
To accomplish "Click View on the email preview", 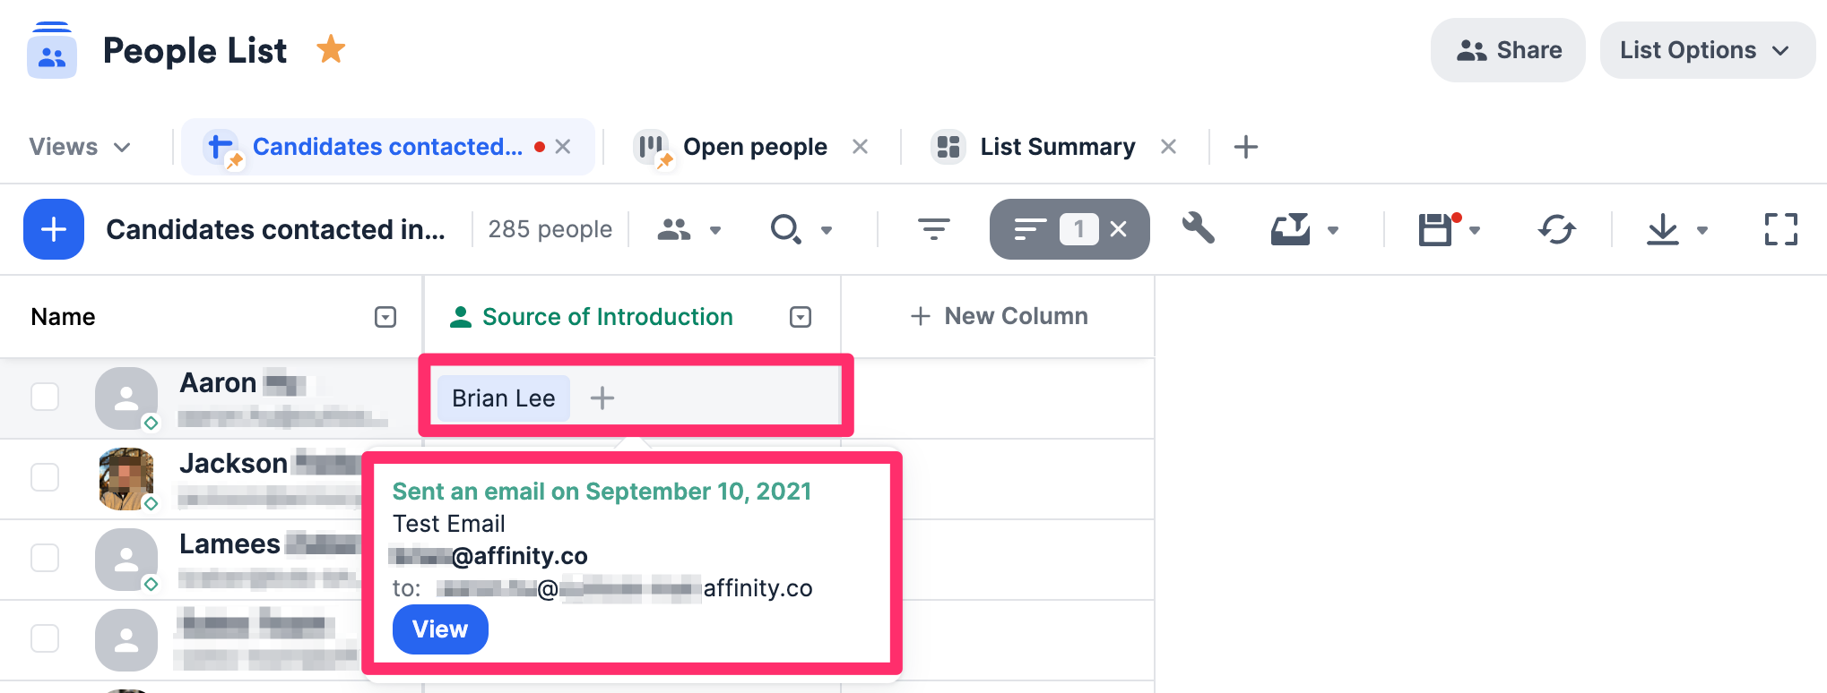I will (439, 629).
